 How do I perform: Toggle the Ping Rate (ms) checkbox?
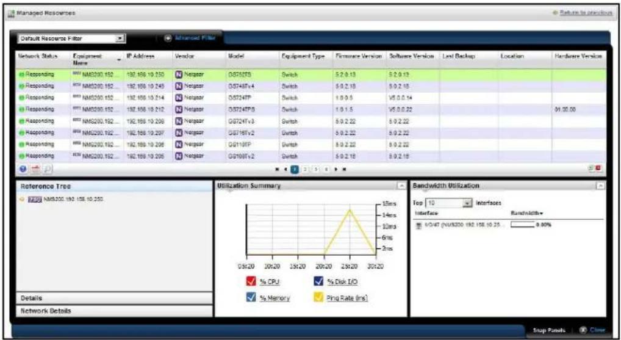pos(319,298)
